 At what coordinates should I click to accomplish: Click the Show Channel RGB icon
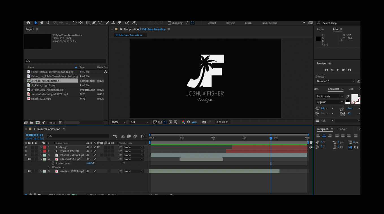[x=183, y=122]
